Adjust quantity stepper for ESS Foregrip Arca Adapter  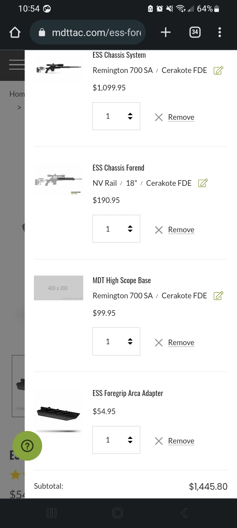(x=116, y=440)
